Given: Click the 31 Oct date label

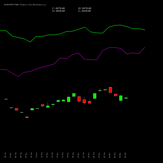Looking at the screenshot, I should tap(10, 155).
